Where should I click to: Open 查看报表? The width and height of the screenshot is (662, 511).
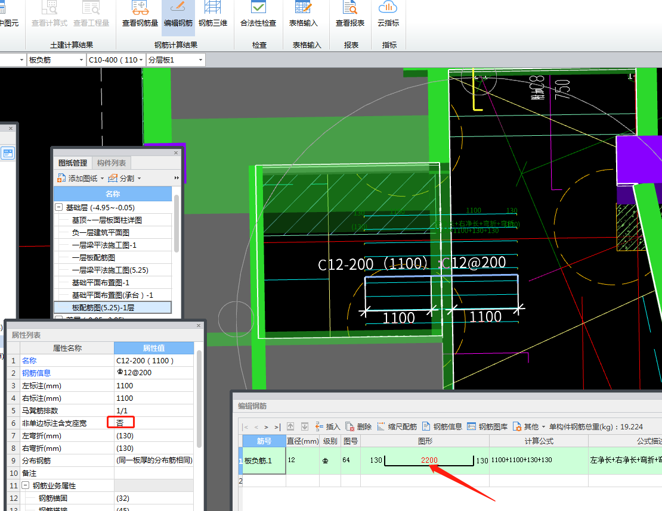[350, 15]
